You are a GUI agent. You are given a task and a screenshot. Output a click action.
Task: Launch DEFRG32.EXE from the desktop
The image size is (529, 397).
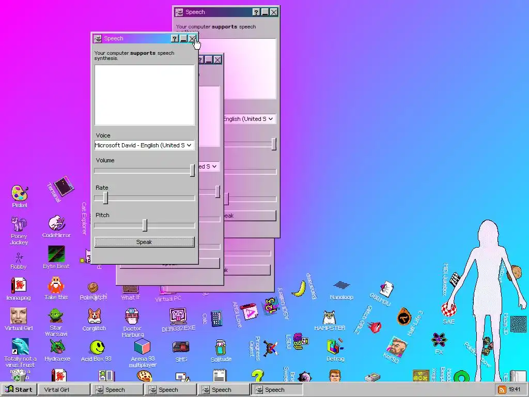pos(178,316)
